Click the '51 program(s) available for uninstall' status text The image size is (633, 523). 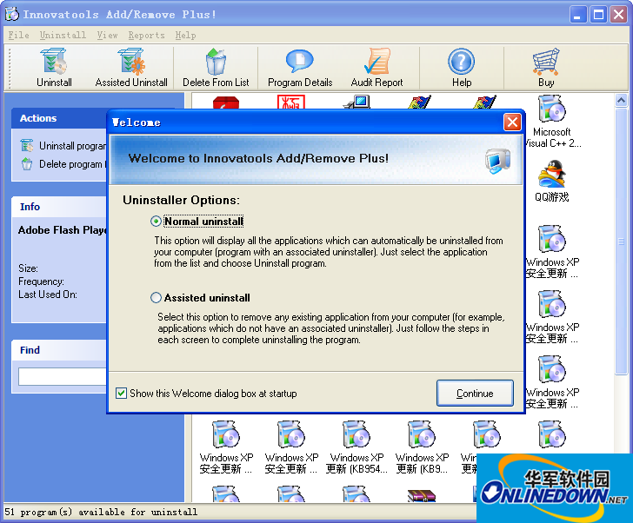[x=101, y=512]
